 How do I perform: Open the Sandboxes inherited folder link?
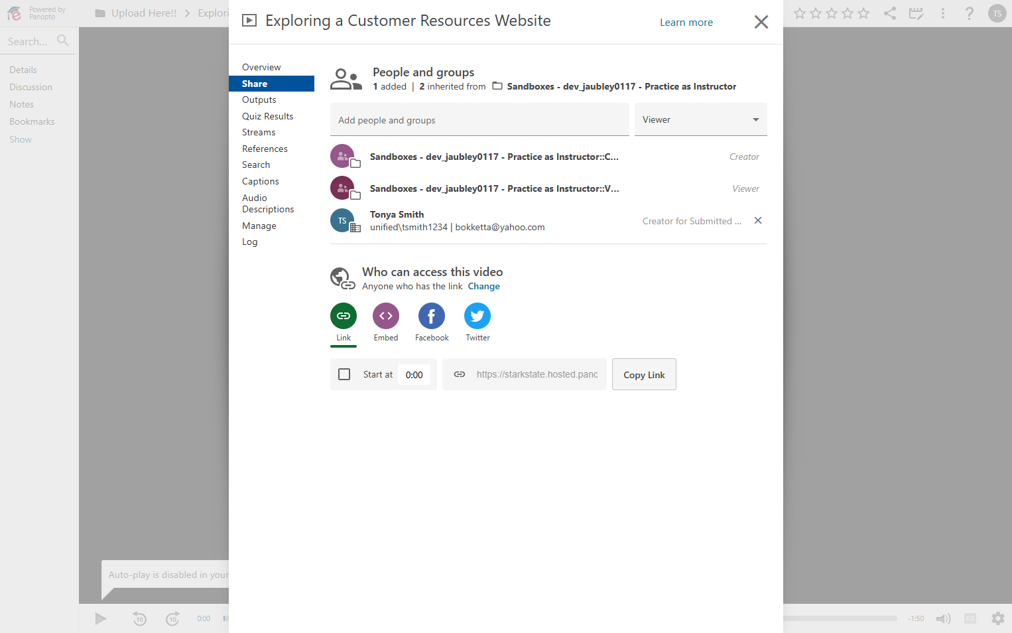[x=621, y=86]
